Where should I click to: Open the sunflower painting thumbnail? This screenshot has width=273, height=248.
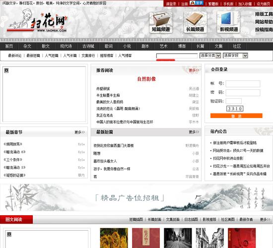click(114, 238)
